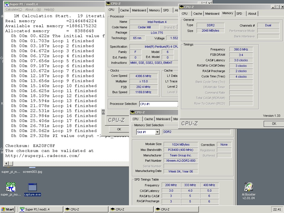Switch to the CPU tab in the Timings window

click(184, 14)
